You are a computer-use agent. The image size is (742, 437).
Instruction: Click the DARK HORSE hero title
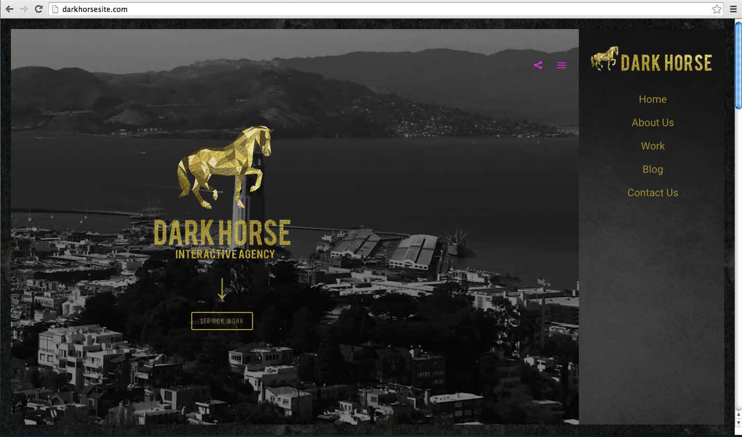(222, 233)
